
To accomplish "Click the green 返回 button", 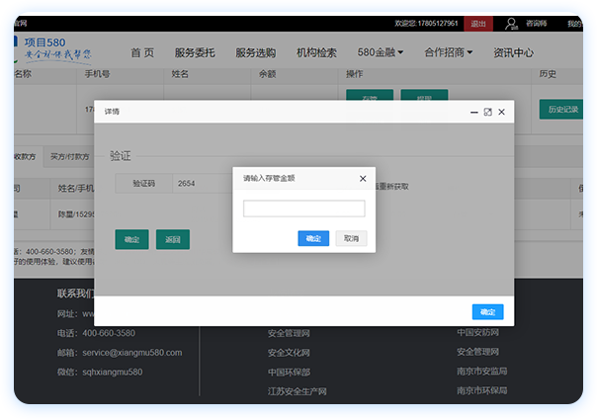I will tap(172, 239).
